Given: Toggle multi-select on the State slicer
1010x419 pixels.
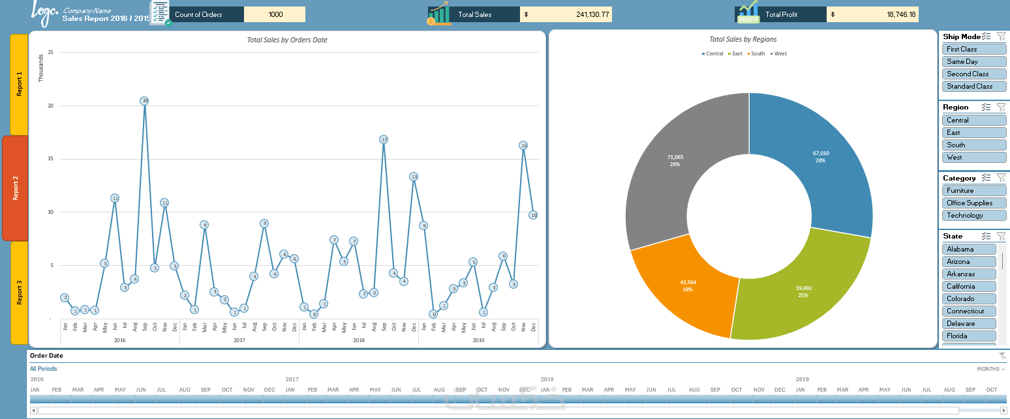Looking at the screenshot, I should 987,236.
